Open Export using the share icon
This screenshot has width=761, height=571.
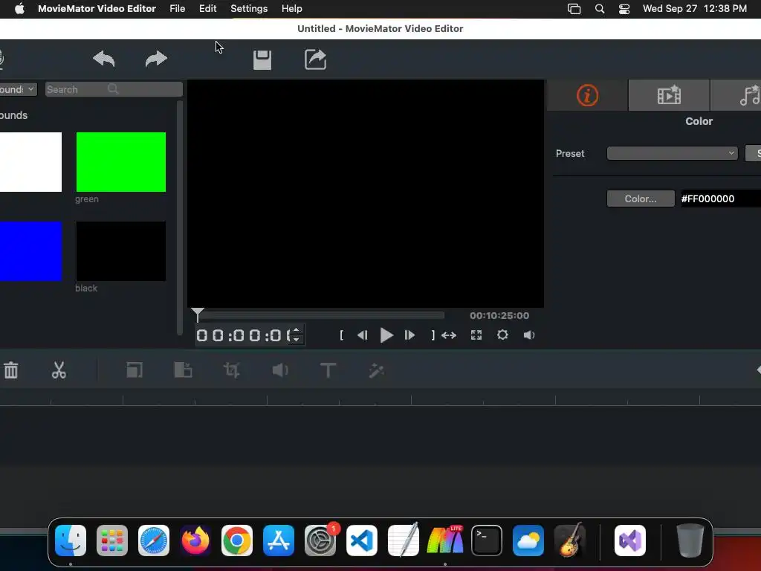click(315, 59)
